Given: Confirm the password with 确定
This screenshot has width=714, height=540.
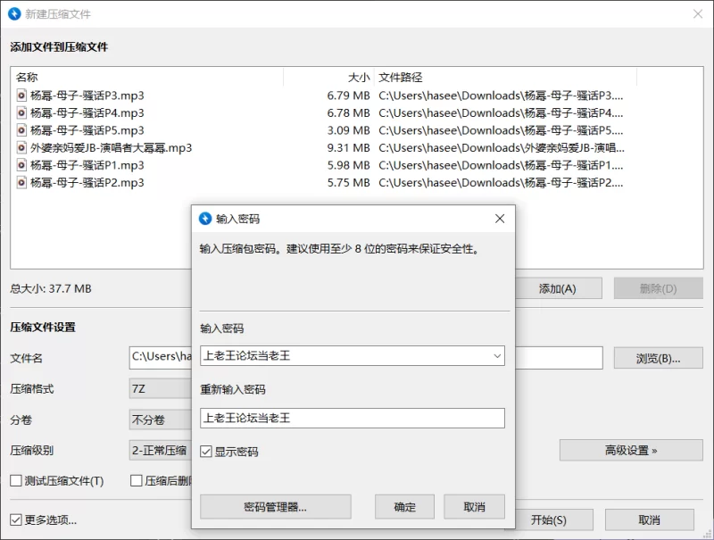Looking at the screenshot, I should [405, 507].
